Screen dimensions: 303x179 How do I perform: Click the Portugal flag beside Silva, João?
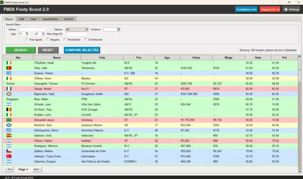[x=9, y=68]
